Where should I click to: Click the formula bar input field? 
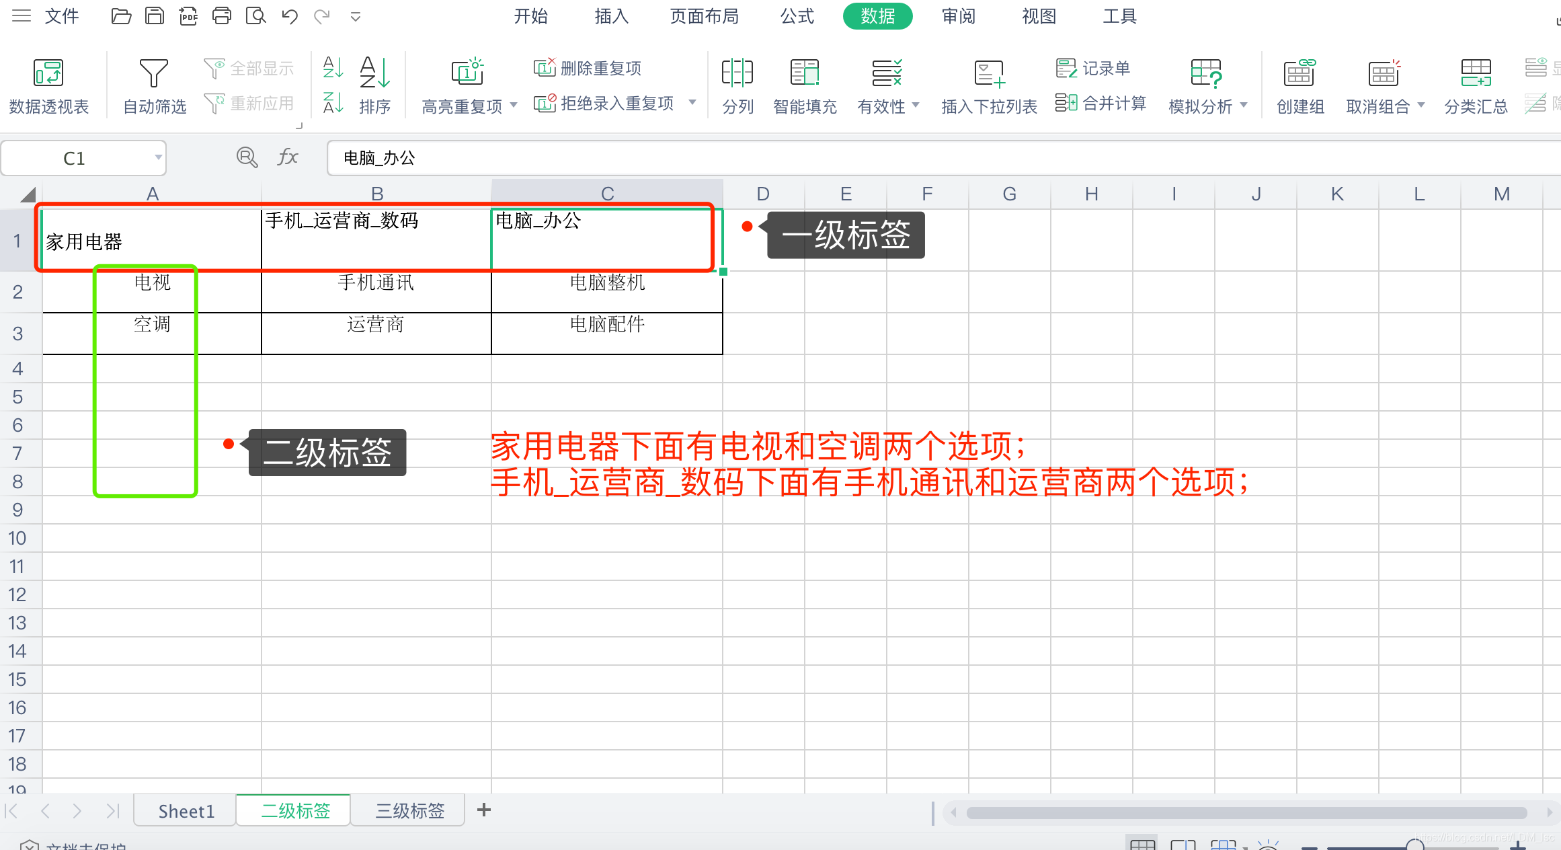pyautogui.click(x=943, y=158)
